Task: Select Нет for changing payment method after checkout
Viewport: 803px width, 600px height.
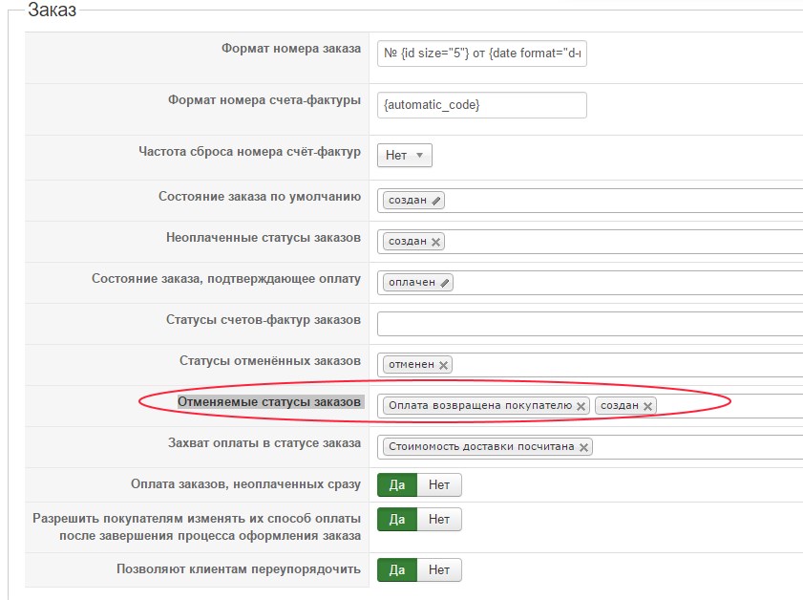Action: tap(439, 520)
